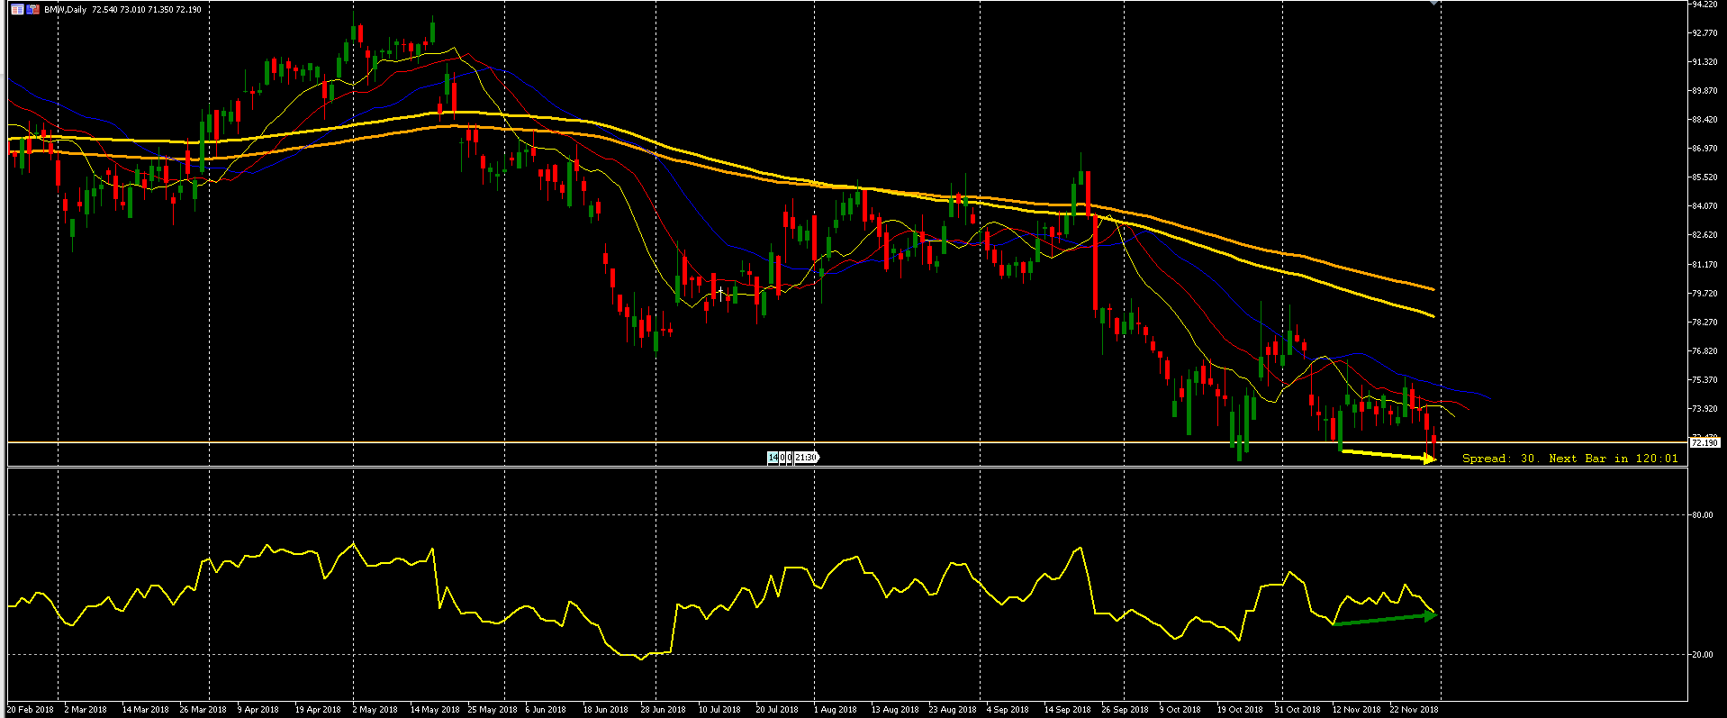Image resolution: width=1727 pixels, height=718 pixels.
Task: Click the 76.820 price on the price scale
Action: coord(1704,351)
